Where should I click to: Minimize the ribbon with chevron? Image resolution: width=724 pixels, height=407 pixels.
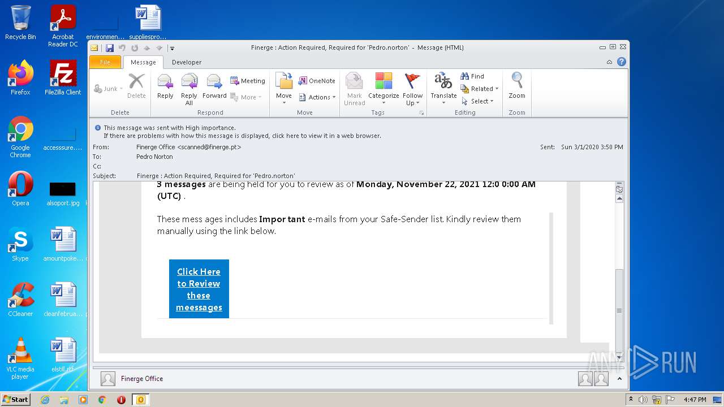[609, 62]
